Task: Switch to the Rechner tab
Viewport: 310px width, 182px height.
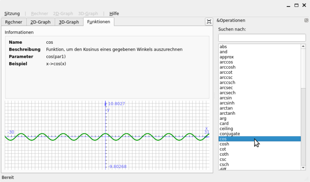Action: (x=14, y=22)
